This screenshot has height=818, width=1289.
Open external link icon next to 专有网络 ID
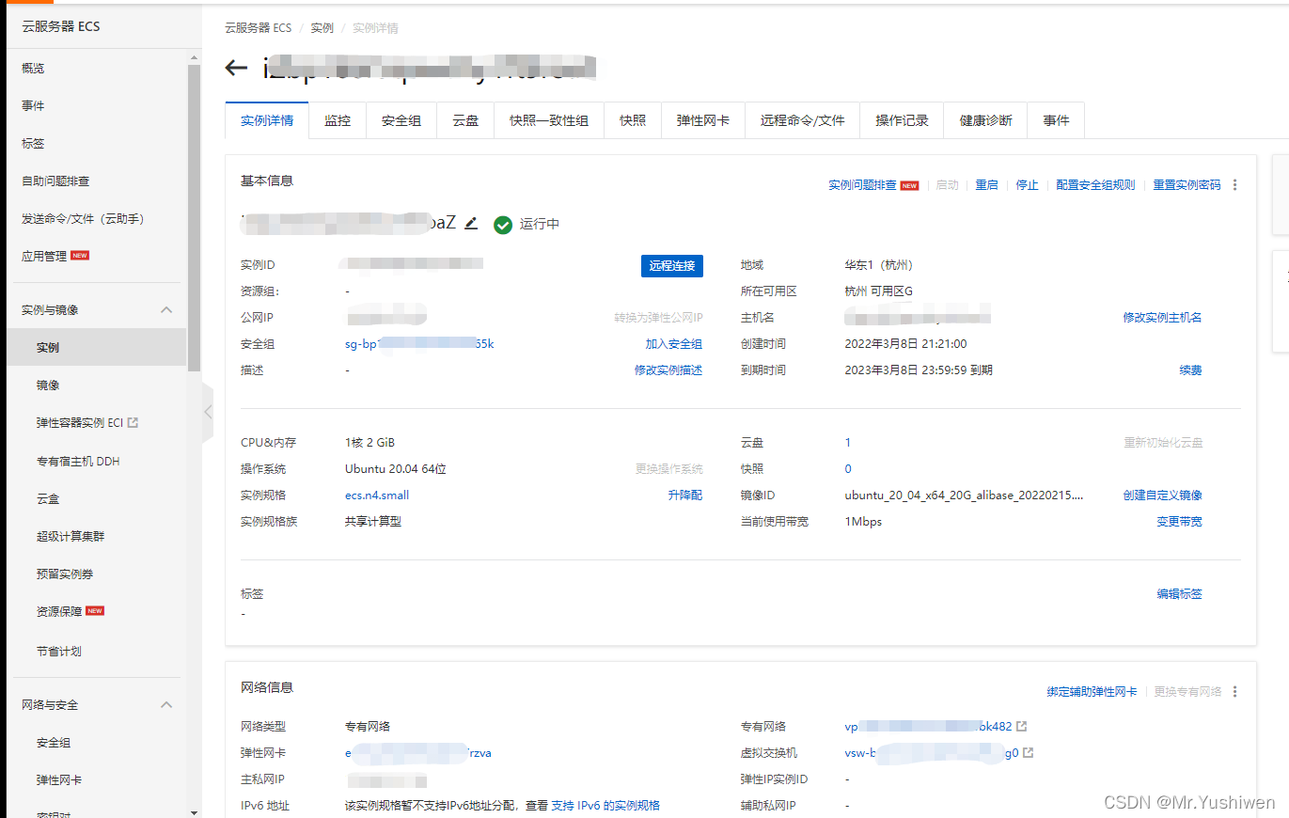tap(1022, 727)
